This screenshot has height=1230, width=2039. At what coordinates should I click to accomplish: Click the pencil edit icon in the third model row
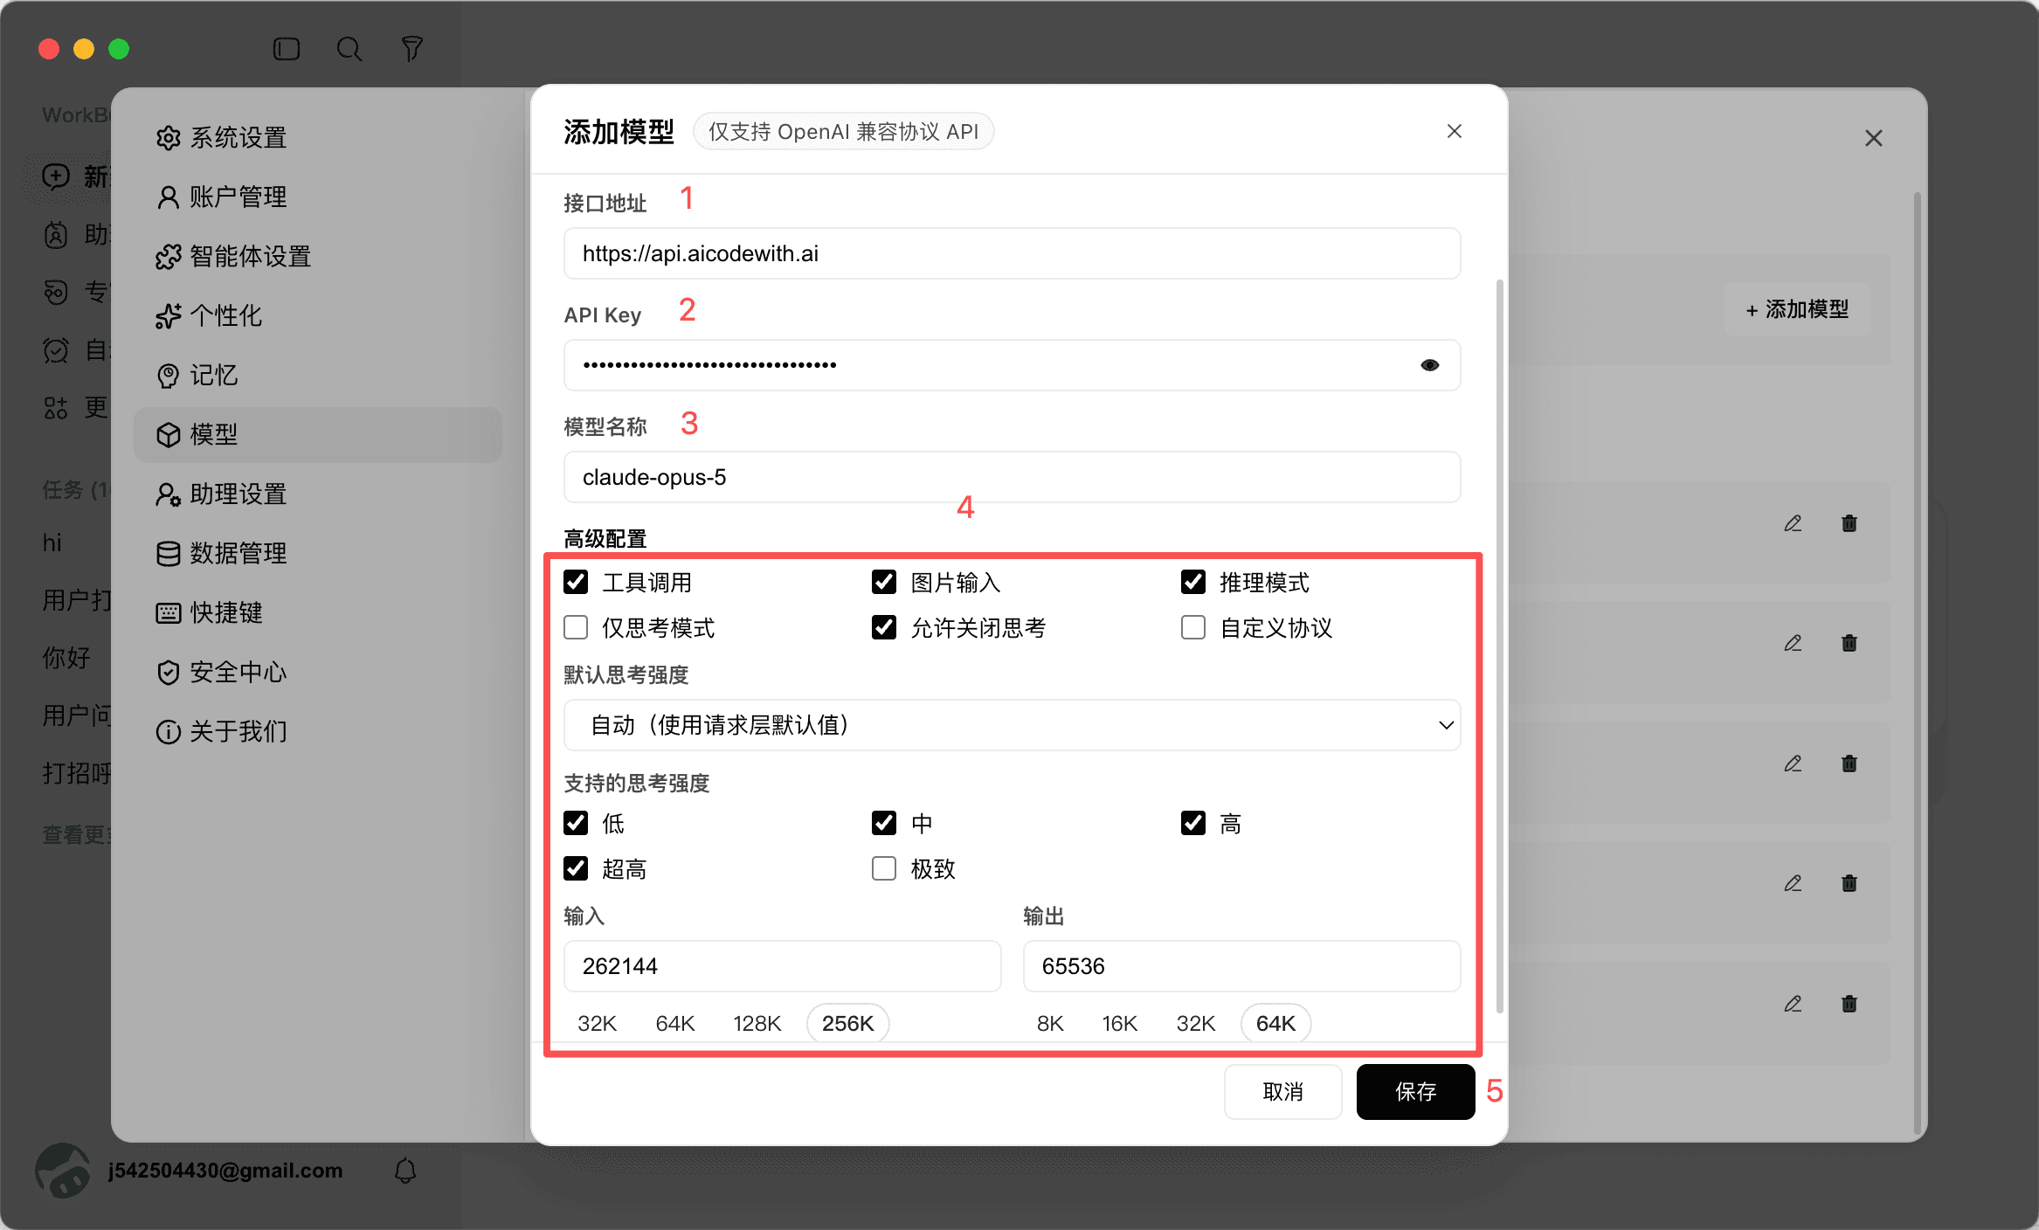[1793, 764]
